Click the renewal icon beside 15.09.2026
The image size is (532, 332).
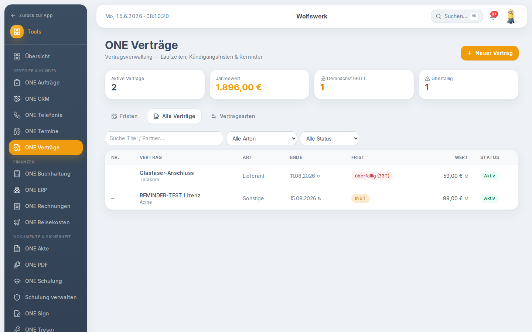pyautogui.click(x=320, y=199)
